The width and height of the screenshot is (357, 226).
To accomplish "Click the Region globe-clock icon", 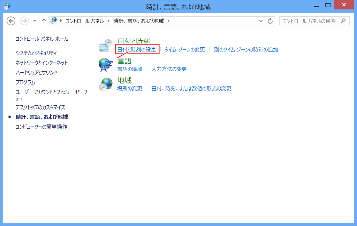I will (x=106, y=84).
